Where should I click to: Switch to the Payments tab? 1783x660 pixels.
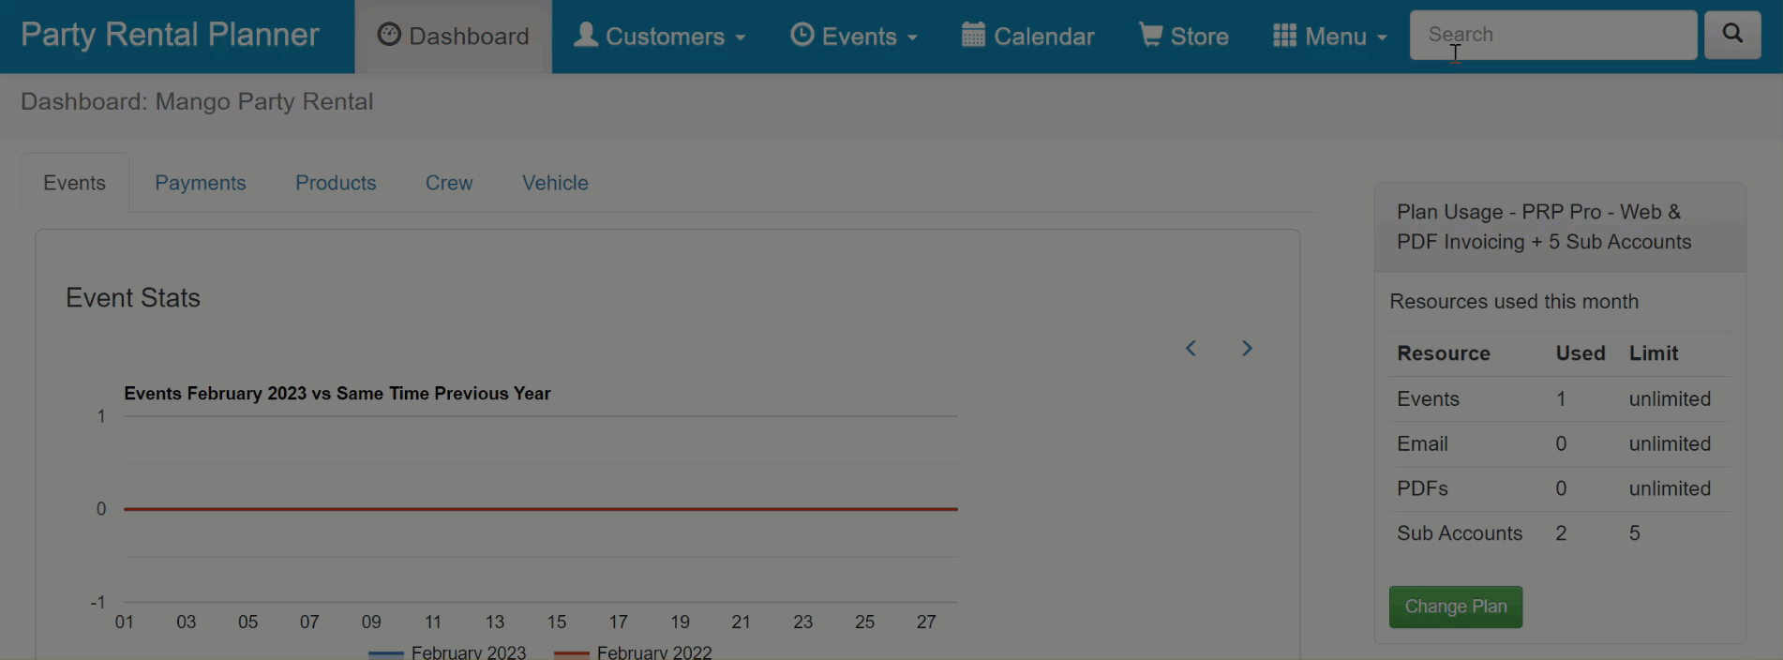(201, 183)
